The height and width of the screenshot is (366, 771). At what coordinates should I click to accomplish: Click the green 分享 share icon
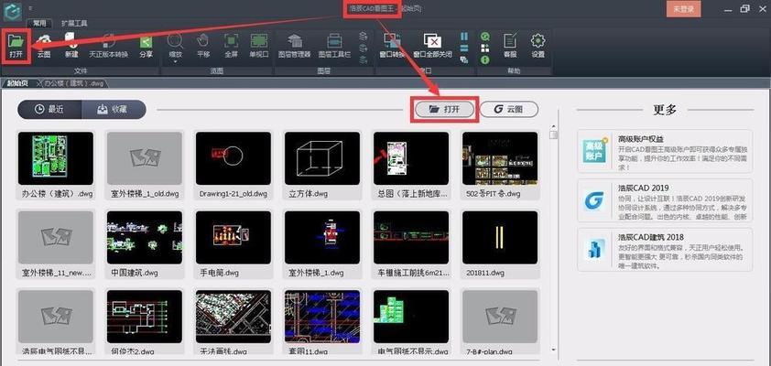(146, 45)
